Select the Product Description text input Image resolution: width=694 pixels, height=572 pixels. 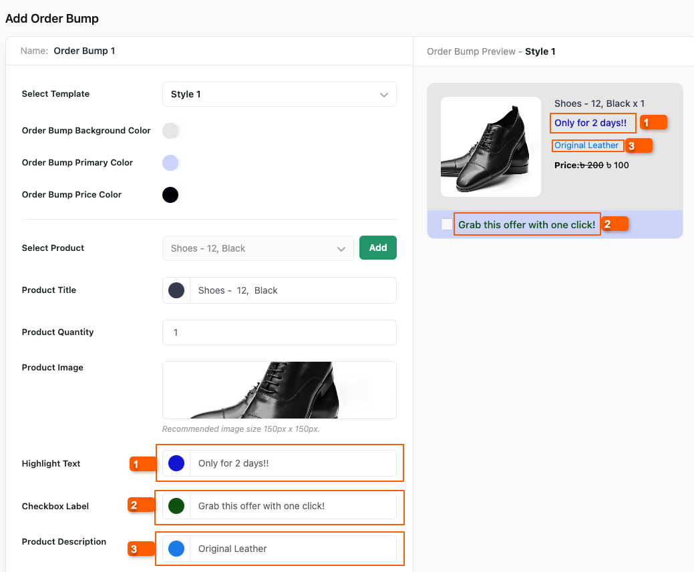pyautogui.click(x=293, y=549)
